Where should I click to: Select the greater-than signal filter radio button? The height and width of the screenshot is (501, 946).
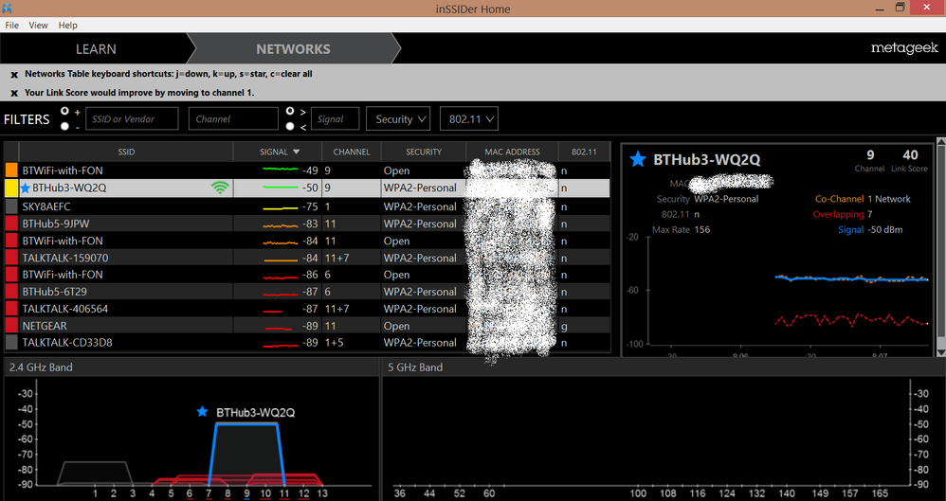290,112
